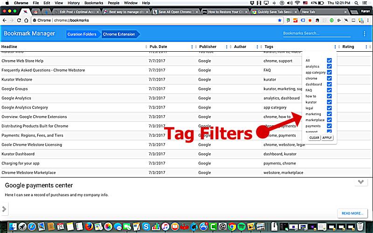Viewport: 373px width, 233px height.
Task: Click the Dropbox icon in menu bar
Action: click(x=252, y=3)
